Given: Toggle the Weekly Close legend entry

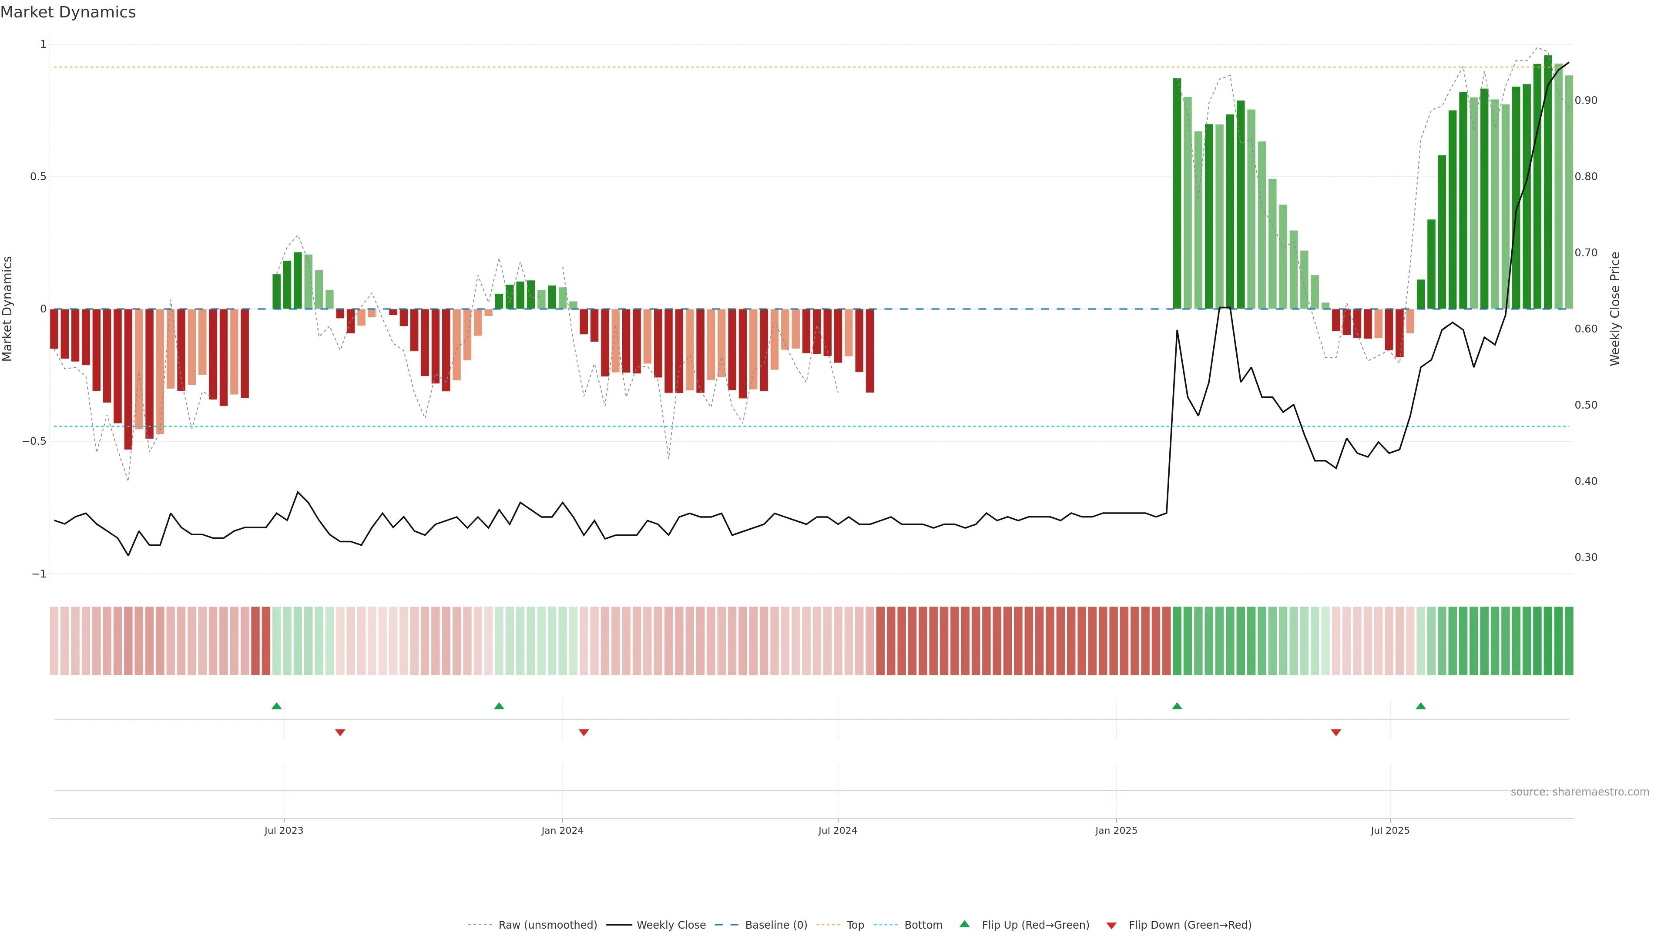Looking at the screenshot, I should click(671, 925).
